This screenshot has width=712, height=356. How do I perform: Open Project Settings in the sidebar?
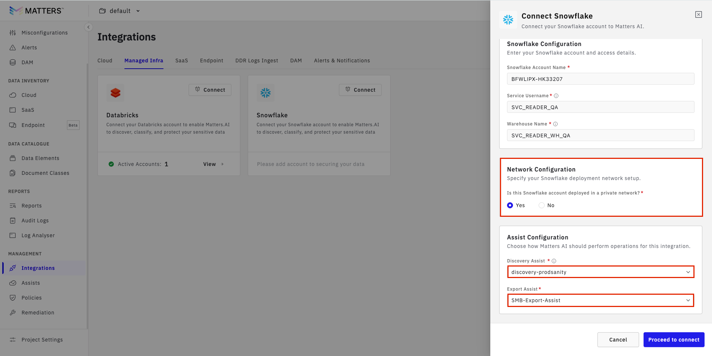click(44, 340)
